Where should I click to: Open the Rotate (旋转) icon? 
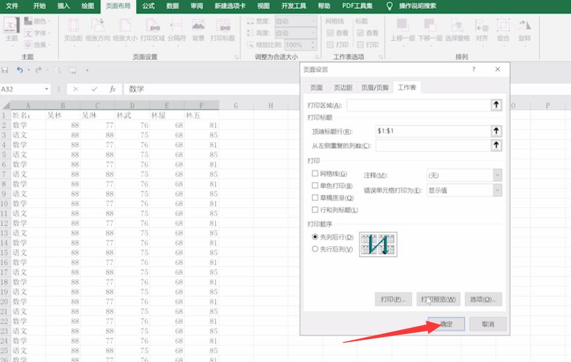tap(525, 25)
